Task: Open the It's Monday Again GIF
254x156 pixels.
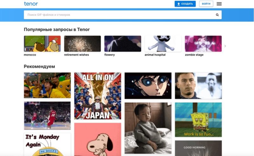Action: [47, 145]
